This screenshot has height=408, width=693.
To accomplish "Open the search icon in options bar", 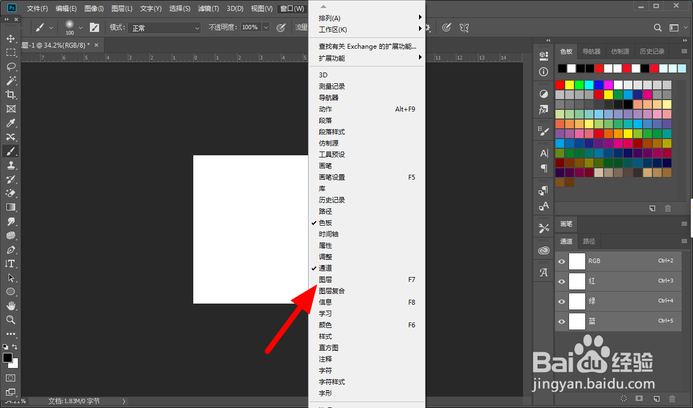I will 658,28.
